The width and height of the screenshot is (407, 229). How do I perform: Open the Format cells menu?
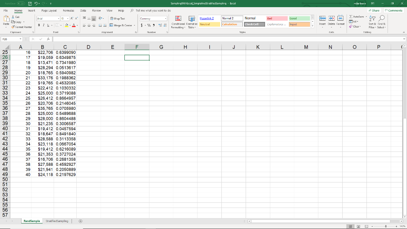point(340,21)
